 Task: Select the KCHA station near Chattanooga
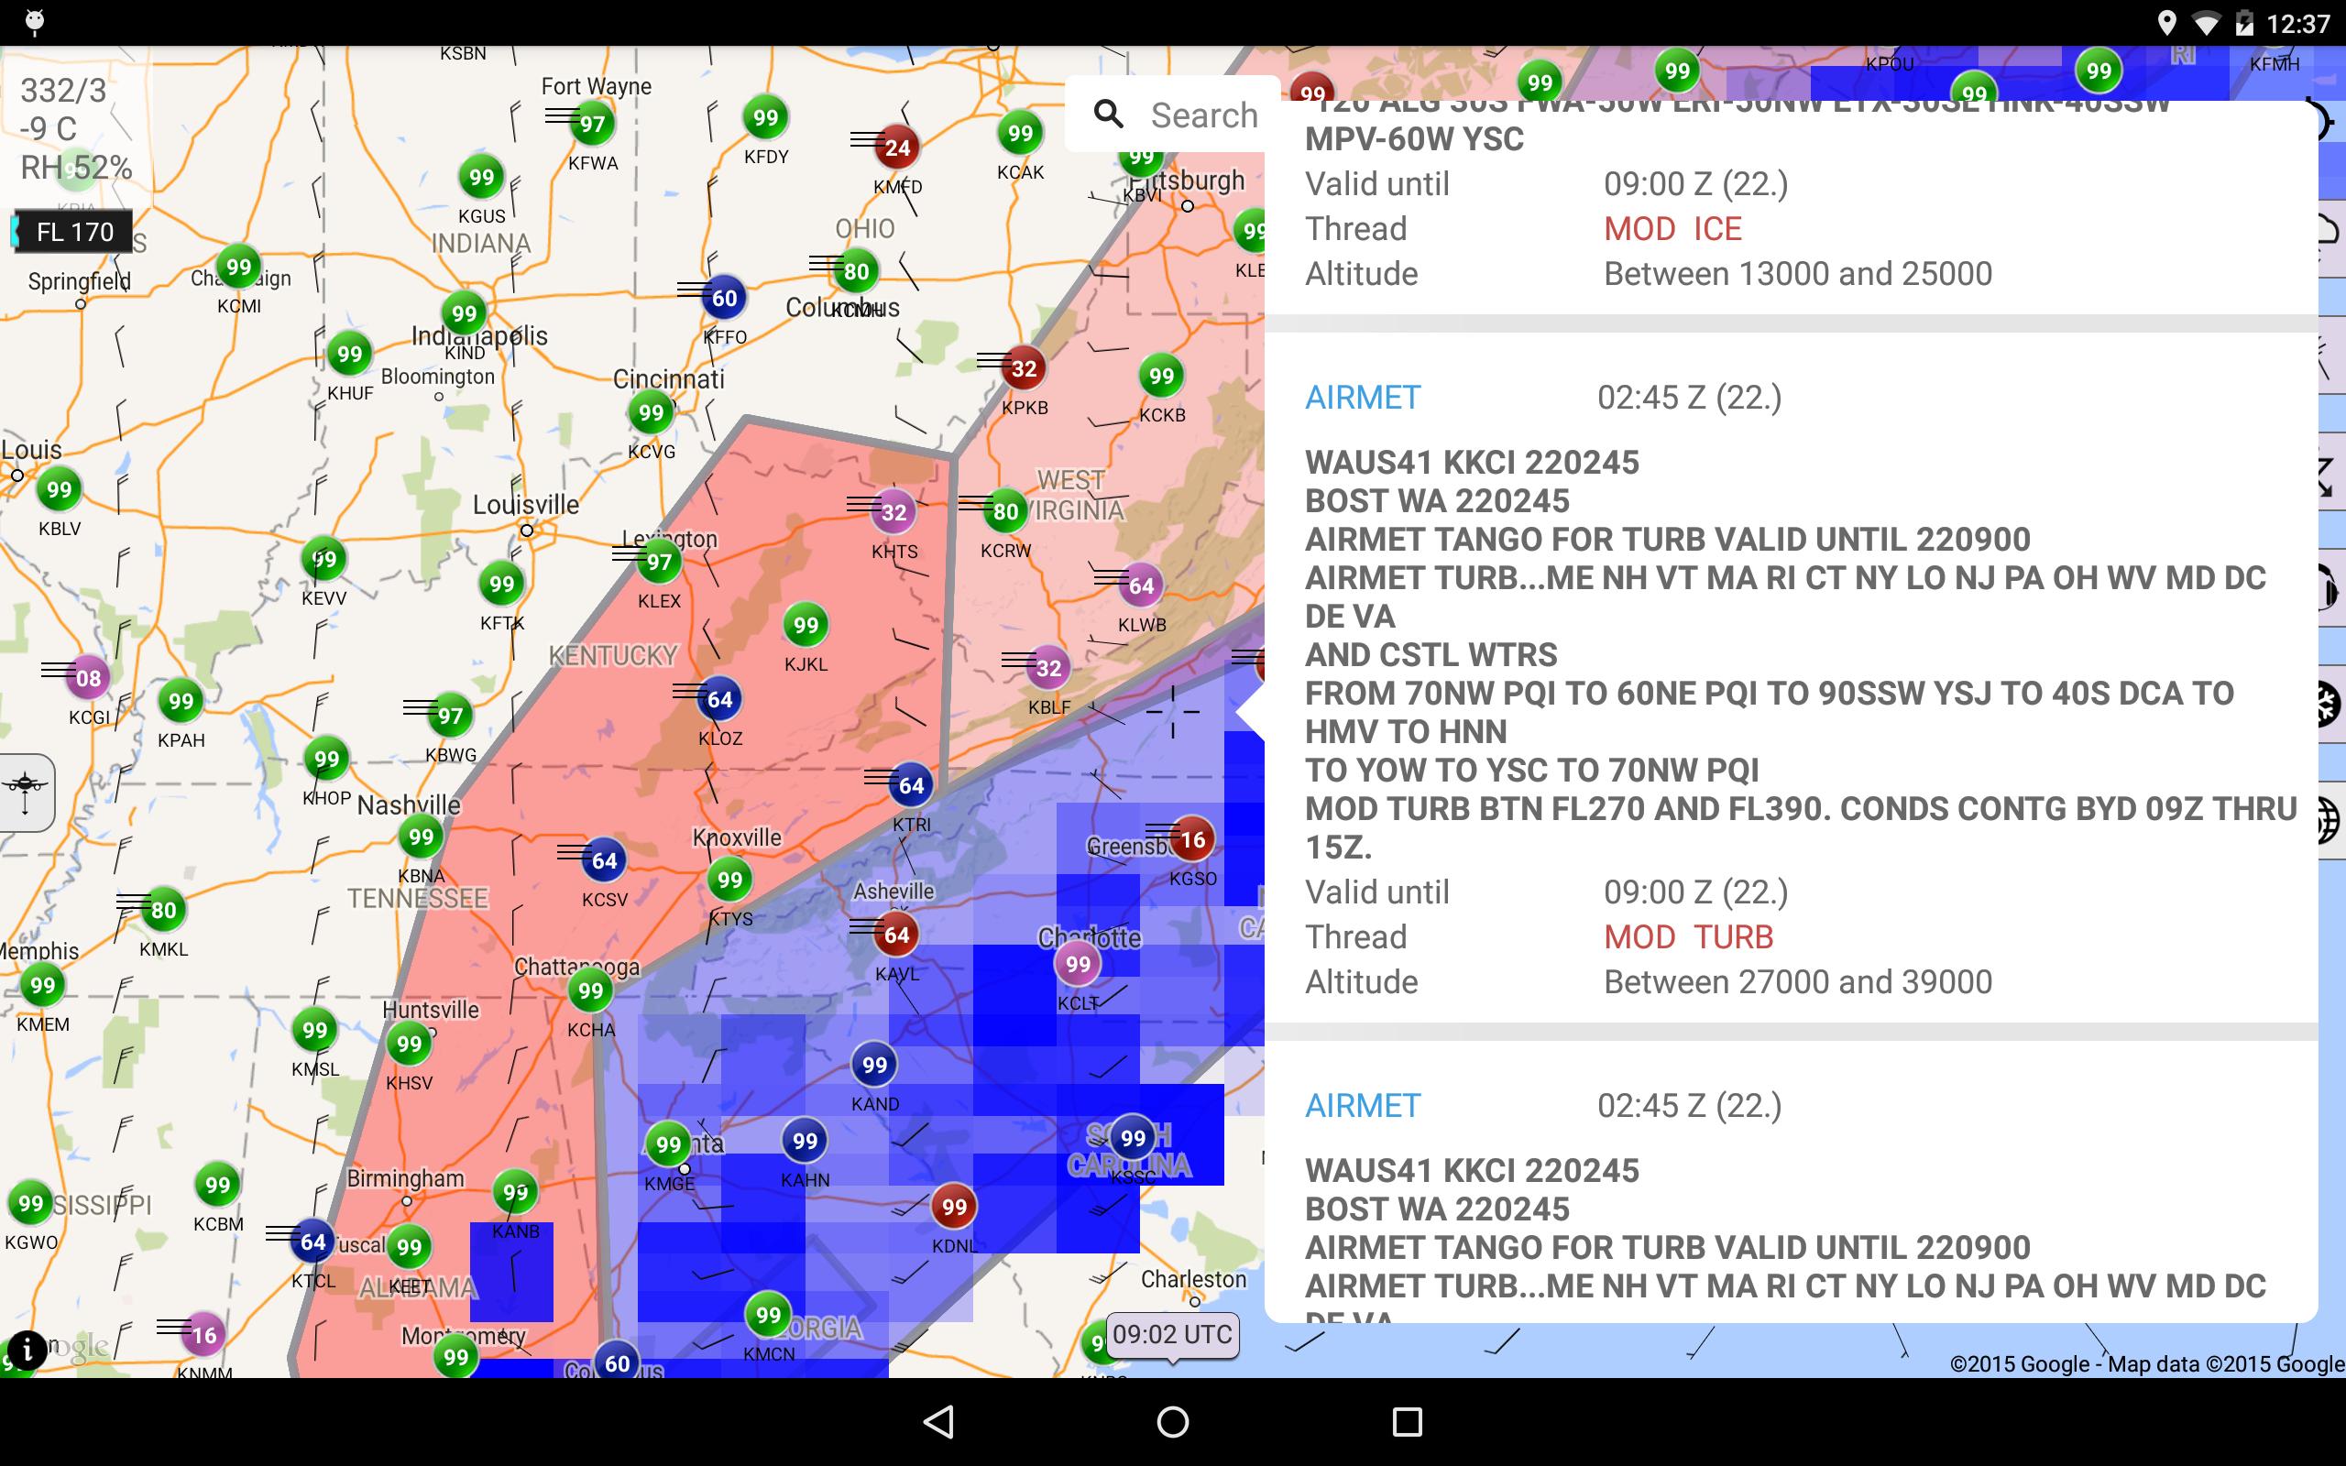590,990
